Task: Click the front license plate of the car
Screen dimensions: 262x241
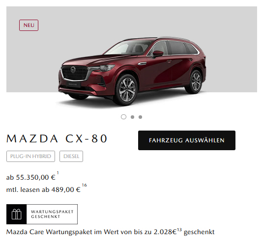Action: coord(73,84)
